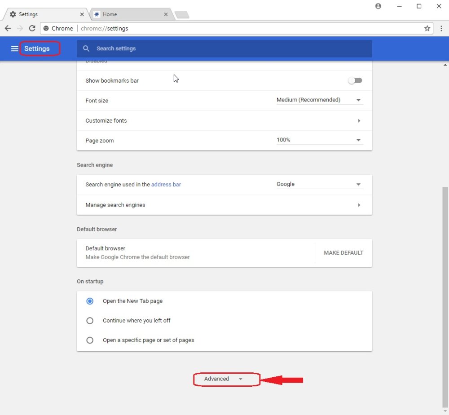Open the profile account icon
449x415 pixels.
point(378,6)
